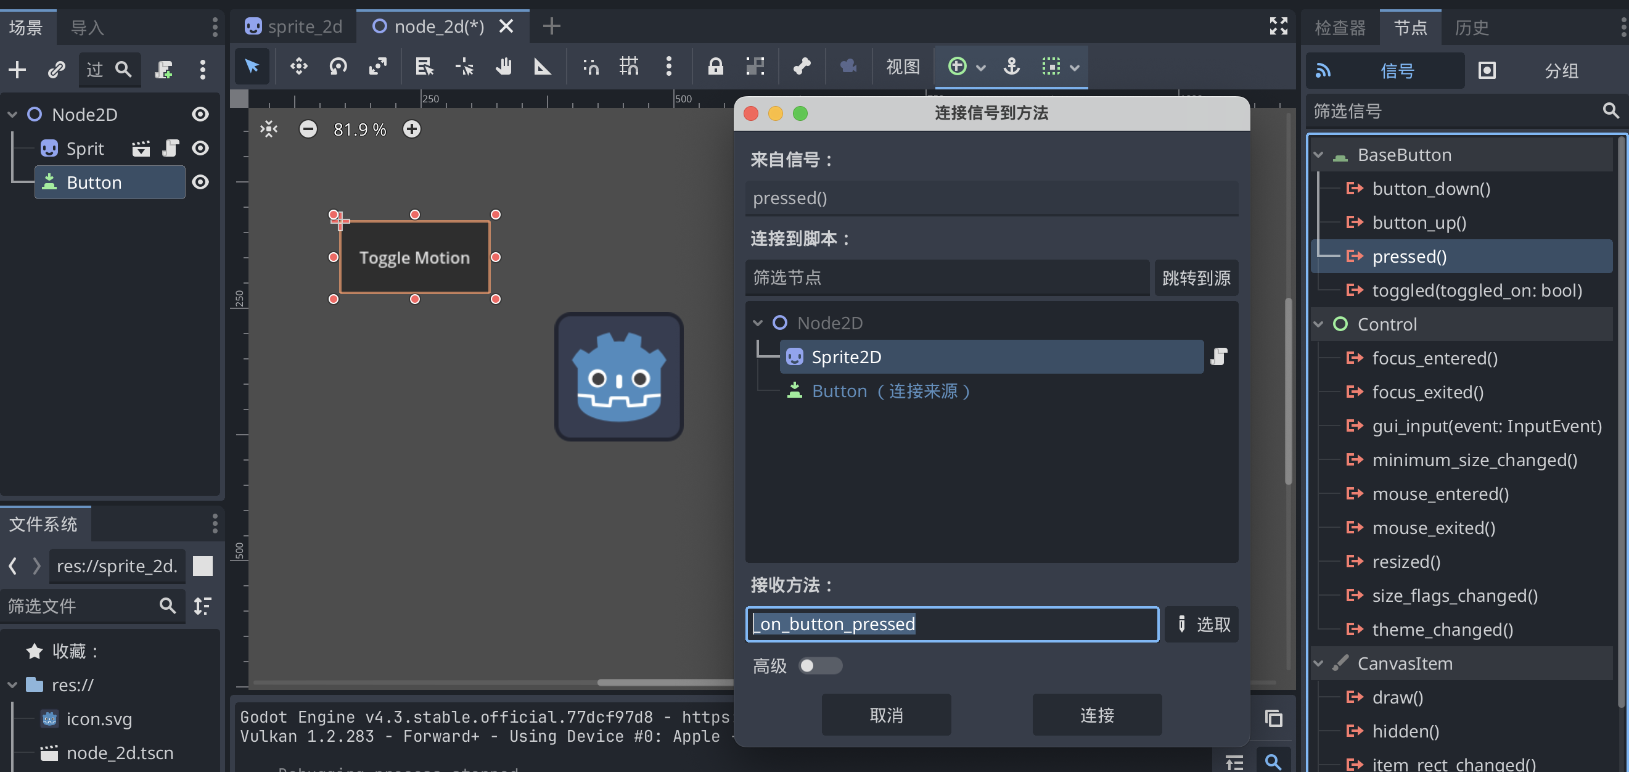Toggle smart snapping option
This screenshot has width=1629, height=772.
click(591, 67)
